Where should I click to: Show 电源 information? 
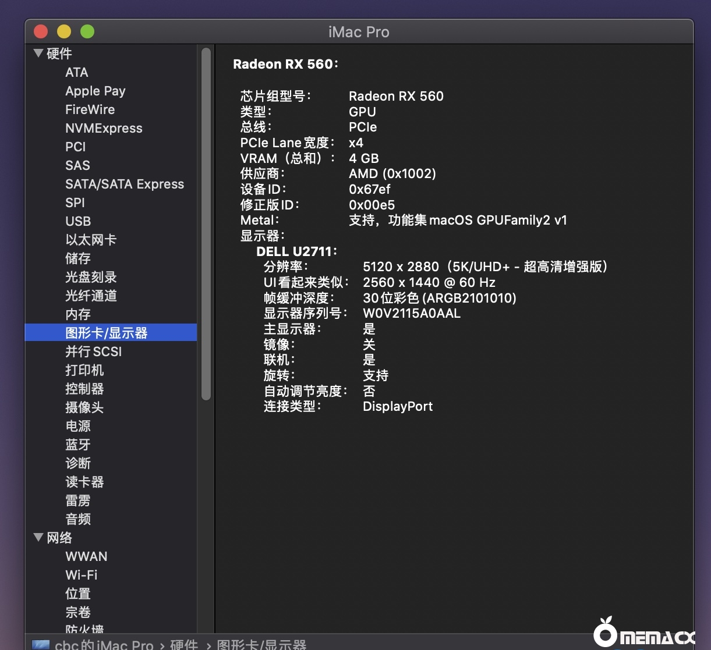[78, 426]
